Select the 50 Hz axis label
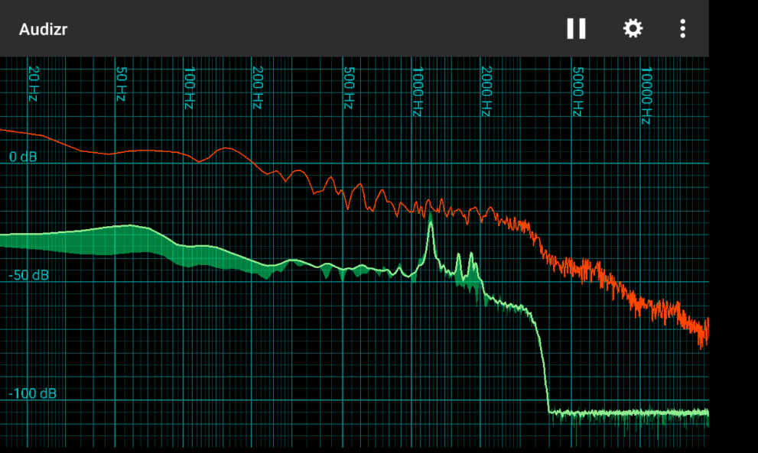 121,84
